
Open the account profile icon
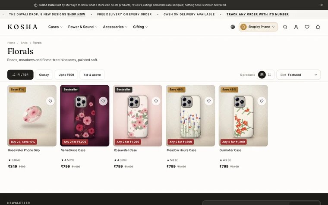(x=296, y=27)
